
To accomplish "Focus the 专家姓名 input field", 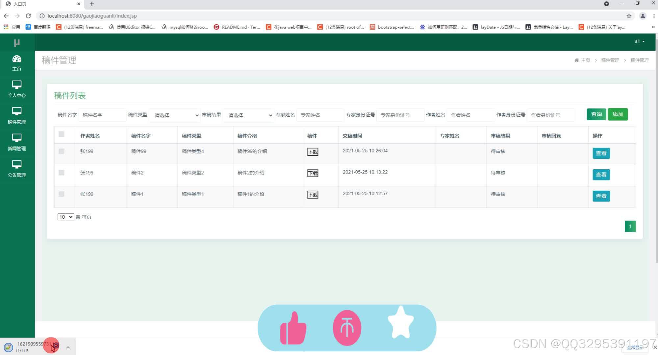I will point(320,115).
